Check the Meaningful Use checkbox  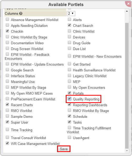[7, 81]
